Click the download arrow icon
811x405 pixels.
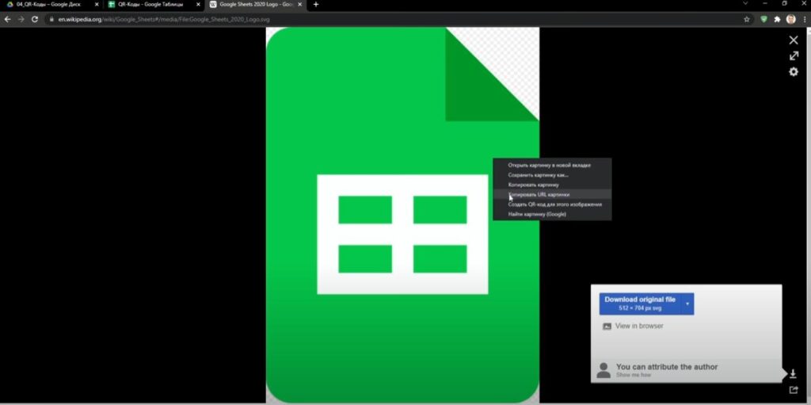click(793, 374)
